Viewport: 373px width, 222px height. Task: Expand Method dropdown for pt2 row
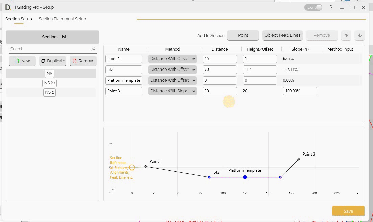point(172,70)
